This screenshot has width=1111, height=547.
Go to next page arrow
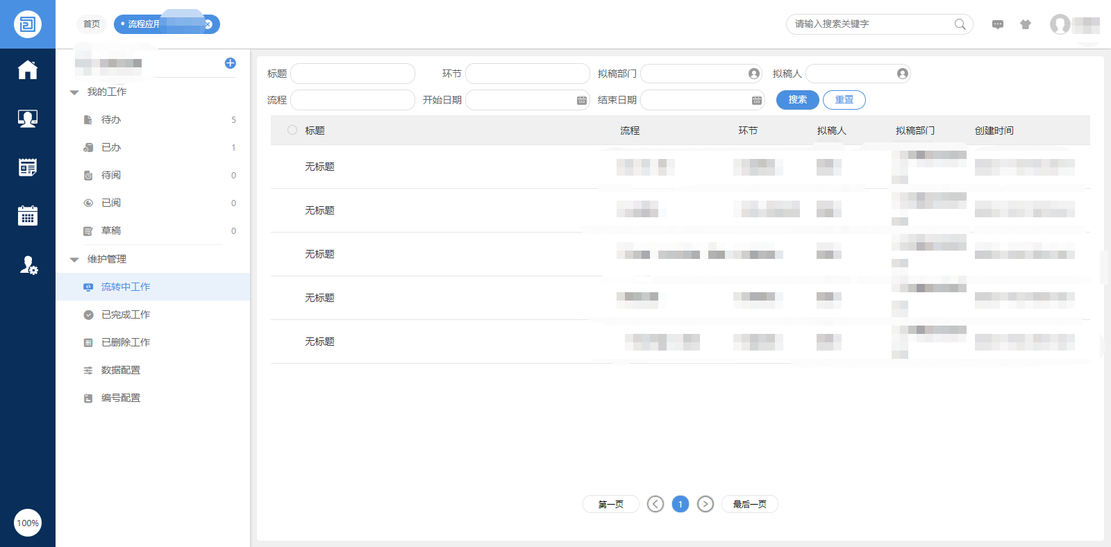coord(705,504)
